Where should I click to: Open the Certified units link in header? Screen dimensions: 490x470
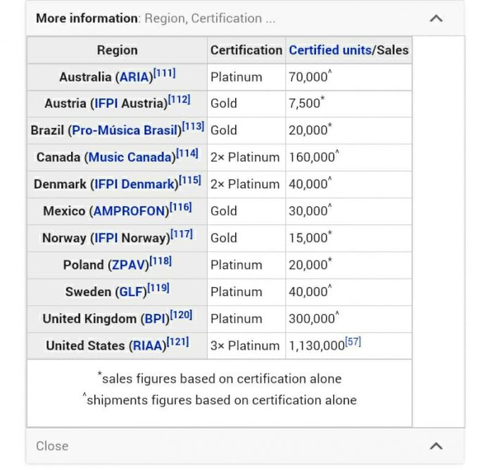tap(329, 50)
